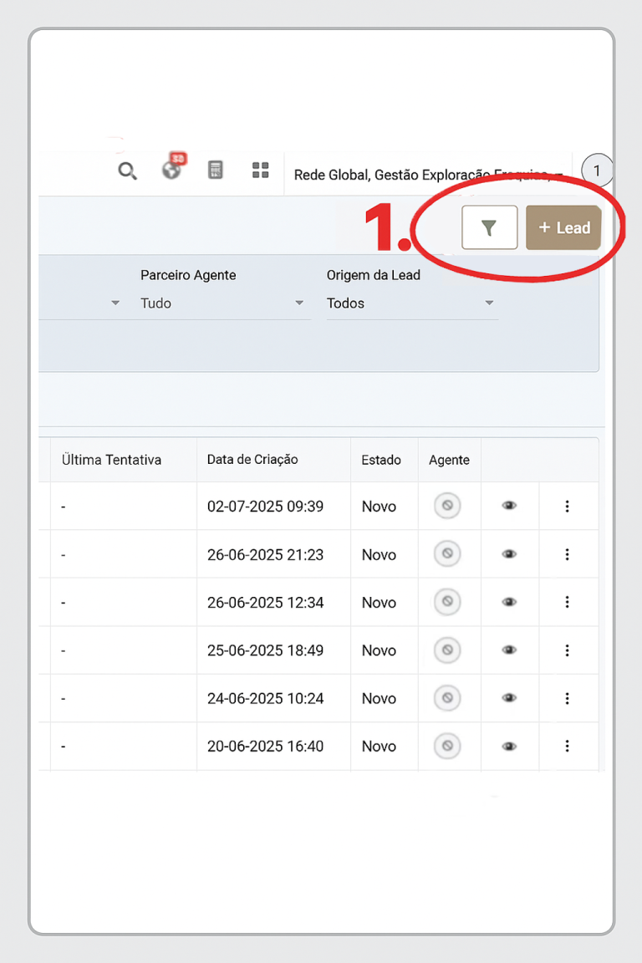Click the filter funnel button
The width and height of the screenshot is (642, 963).
tap(490, 227)
